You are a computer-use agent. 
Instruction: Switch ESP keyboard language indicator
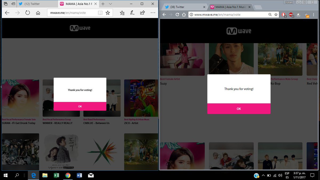pos(287,175)
